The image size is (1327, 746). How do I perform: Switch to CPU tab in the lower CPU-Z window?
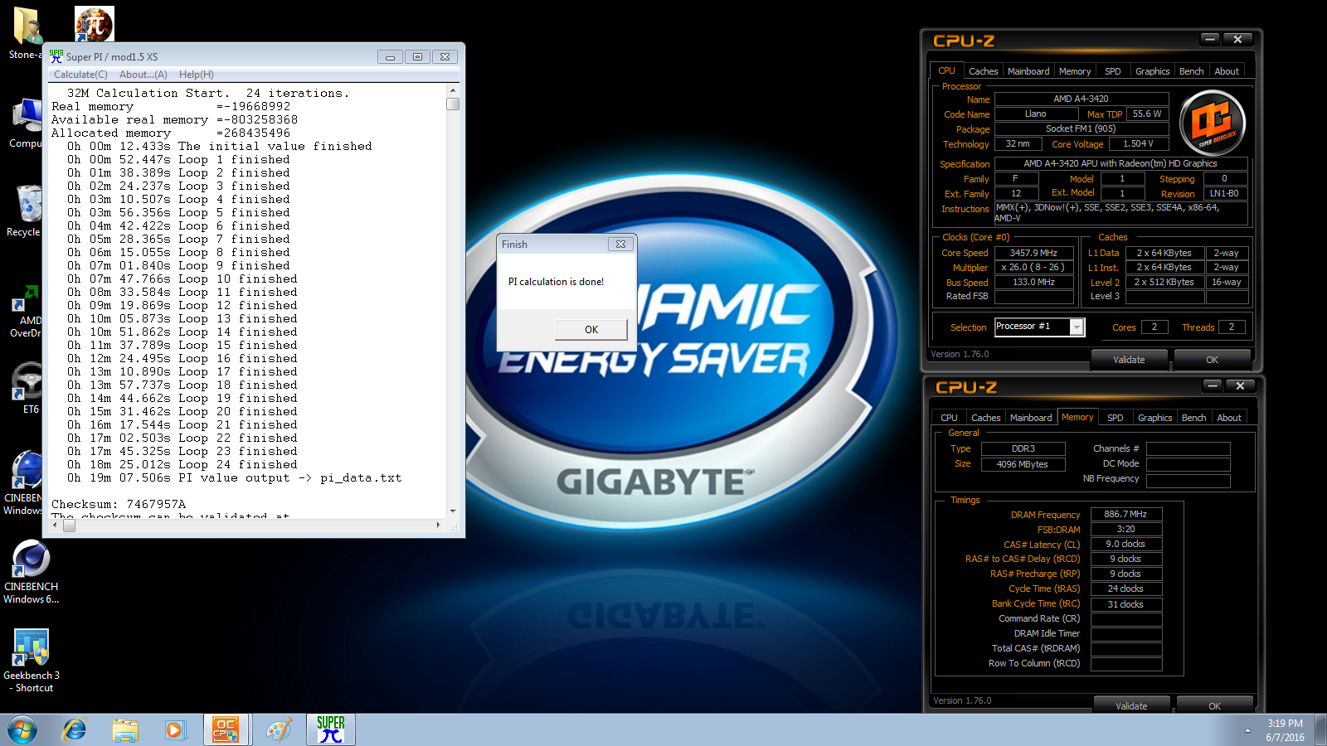click(x=949, y=418)
